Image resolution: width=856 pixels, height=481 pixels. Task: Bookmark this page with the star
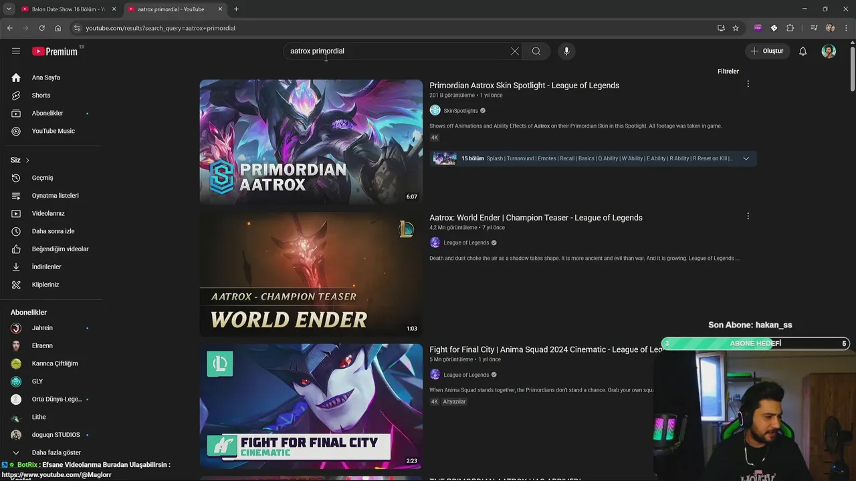(x=736, y=28)
